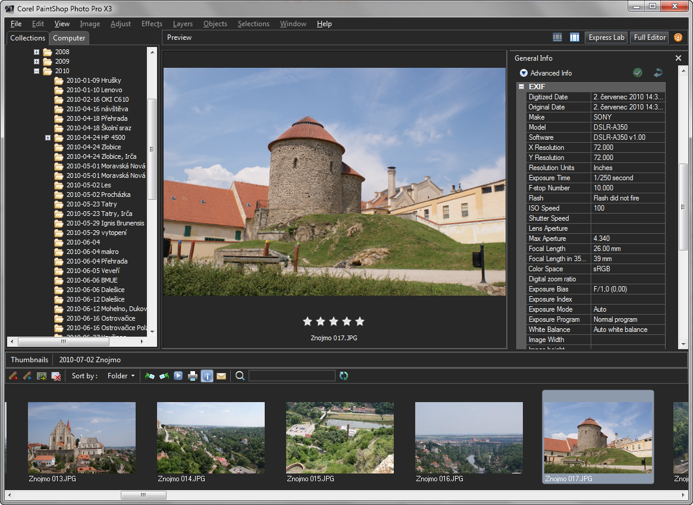Launch Express Lab mode

tap(606, 37)
